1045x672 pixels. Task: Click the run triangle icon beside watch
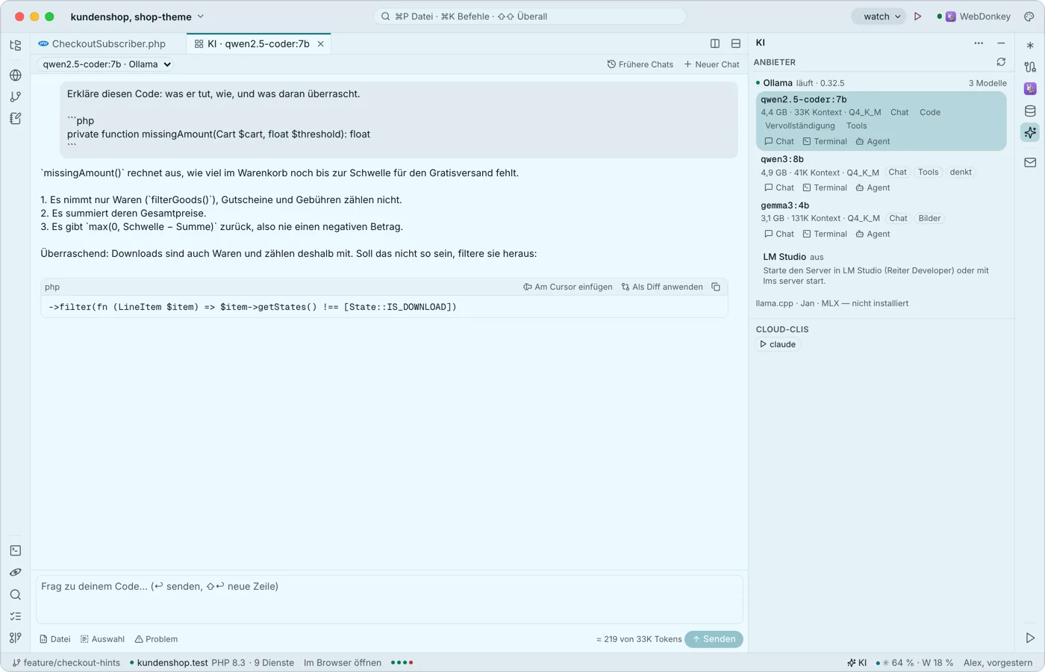click(918, 16)
